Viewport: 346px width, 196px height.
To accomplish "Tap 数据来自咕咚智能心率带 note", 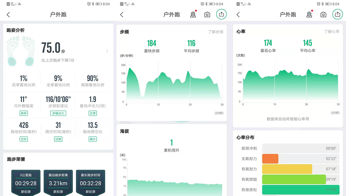I will click(x=288, y=119).
